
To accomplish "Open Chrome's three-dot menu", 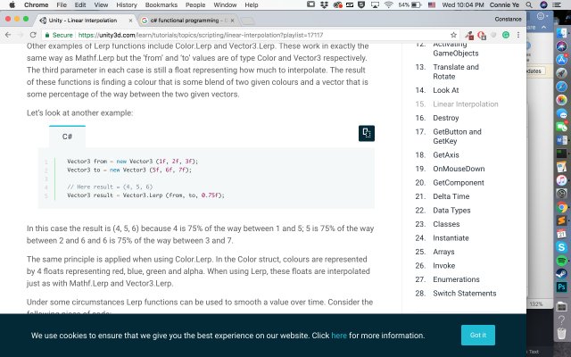I will click(x=518, y=35).
